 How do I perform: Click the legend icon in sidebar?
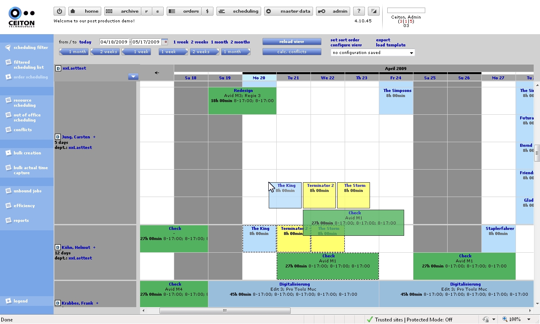[x=8, y=301]
